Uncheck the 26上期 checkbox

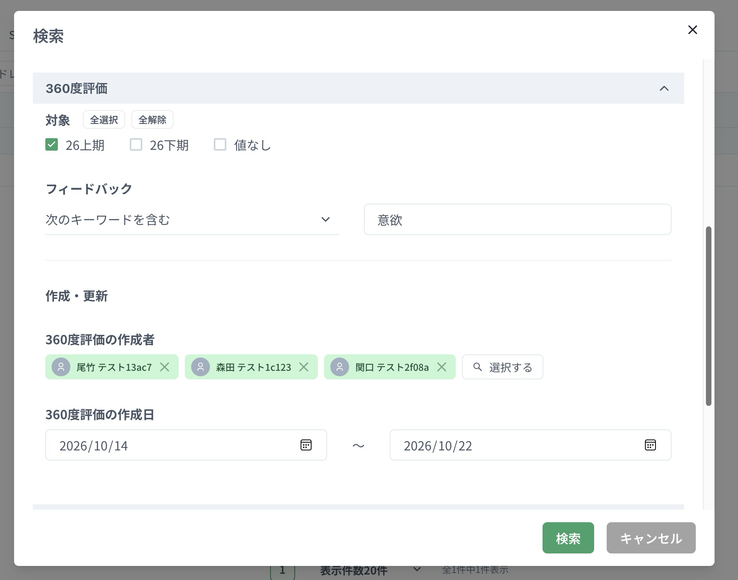coord(52,144)
